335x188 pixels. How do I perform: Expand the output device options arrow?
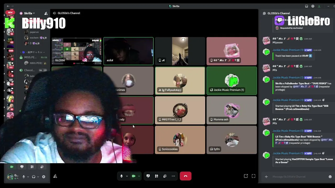point(38,177)
